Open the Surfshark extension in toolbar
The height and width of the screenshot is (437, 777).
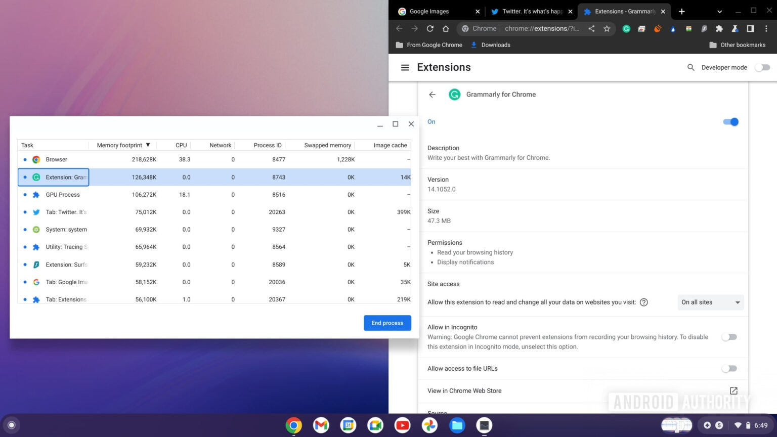704,29
